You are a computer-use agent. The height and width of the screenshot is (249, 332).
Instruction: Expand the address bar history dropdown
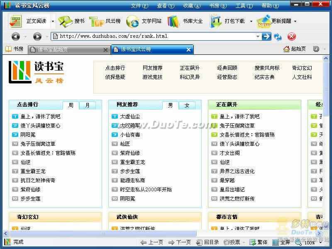coord(258,37)
